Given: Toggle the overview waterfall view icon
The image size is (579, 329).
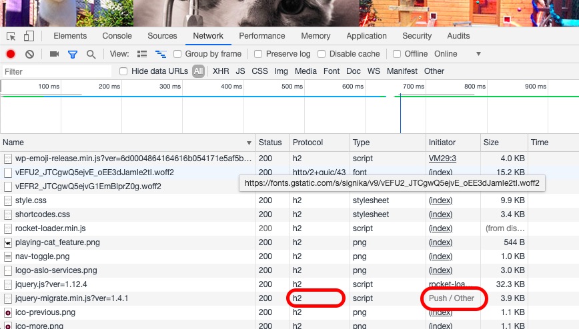Looking at the screenshot, I should click(x=160, y=54).
